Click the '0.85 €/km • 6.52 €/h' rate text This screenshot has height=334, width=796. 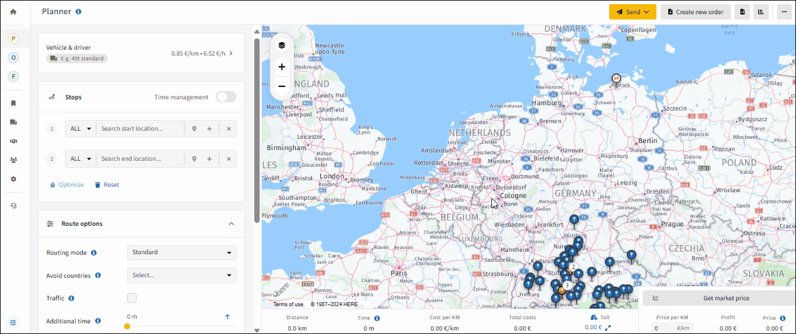tap(198, 53)
